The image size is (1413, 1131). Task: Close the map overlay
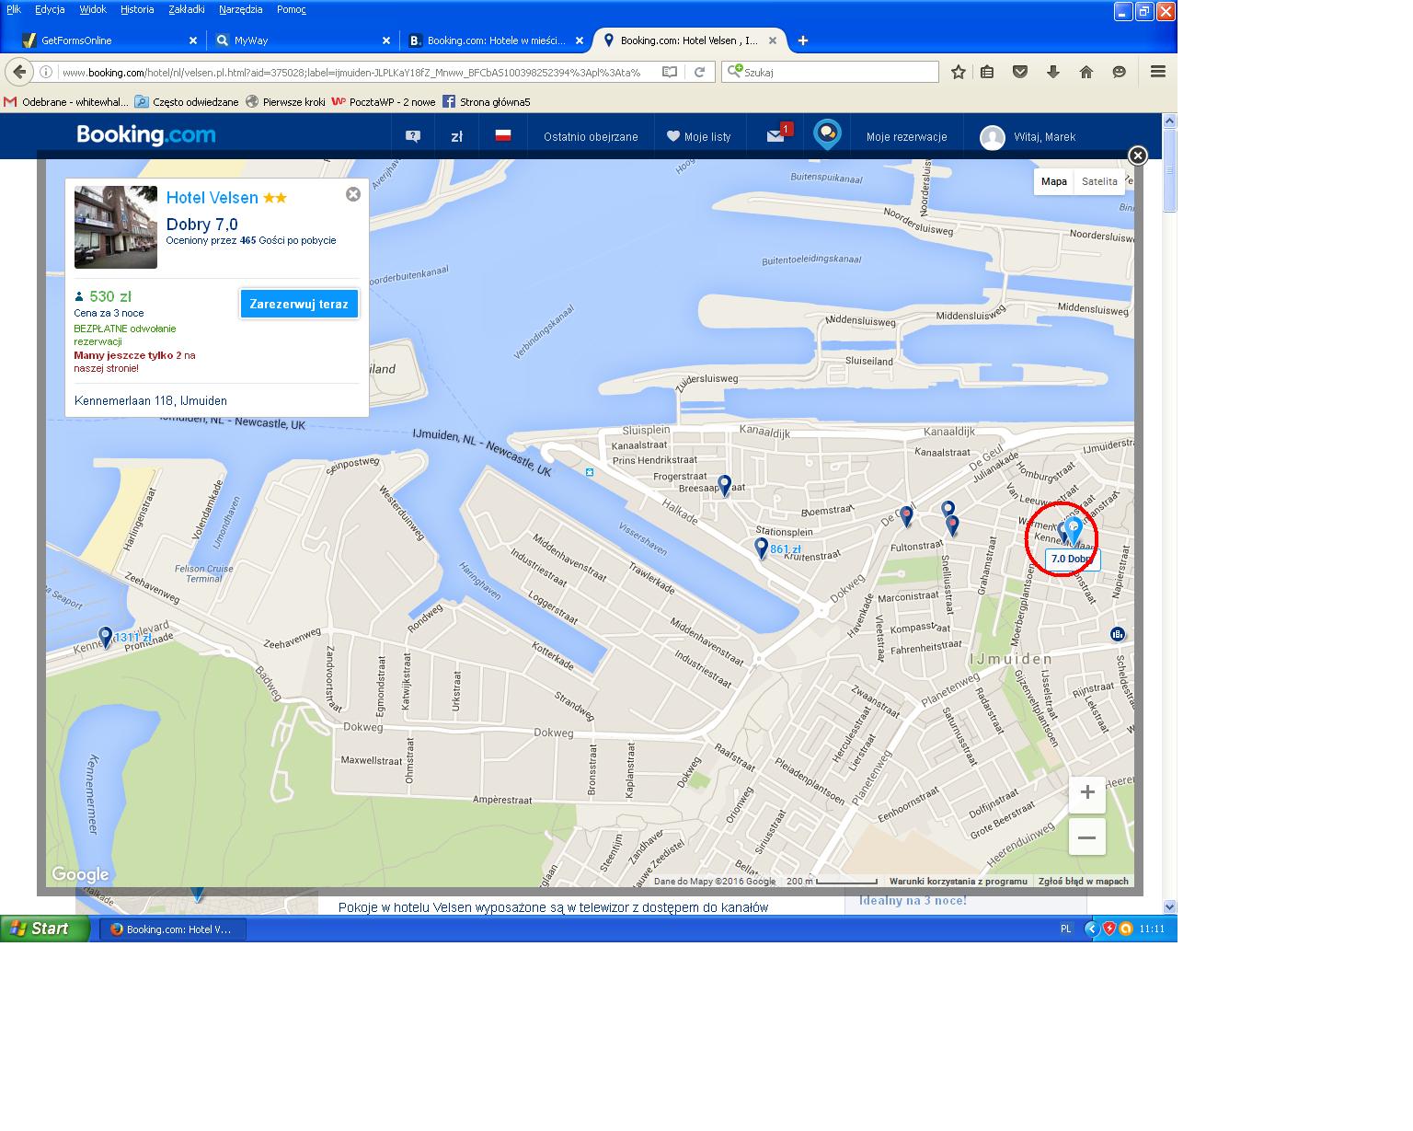1138,156
